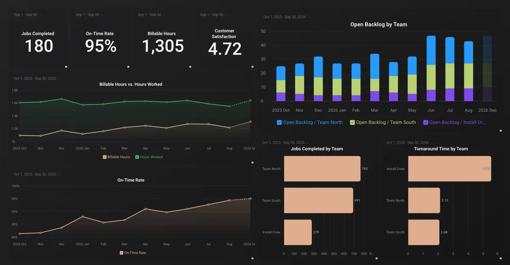Click info icon on Customer Satisfaction card
This screenshot has height=265, width=510.
[252, 67]
